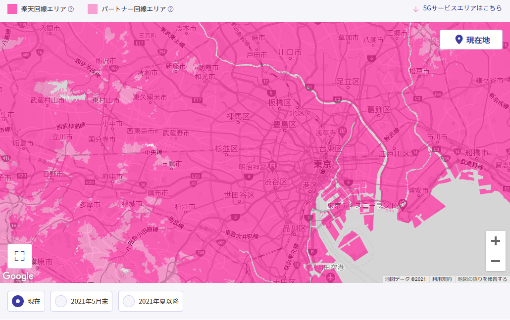This screenshot has height=320, width=510.
Task: Click the 明治神宮 shrine marker icon
Action: [x=272, y=166]
